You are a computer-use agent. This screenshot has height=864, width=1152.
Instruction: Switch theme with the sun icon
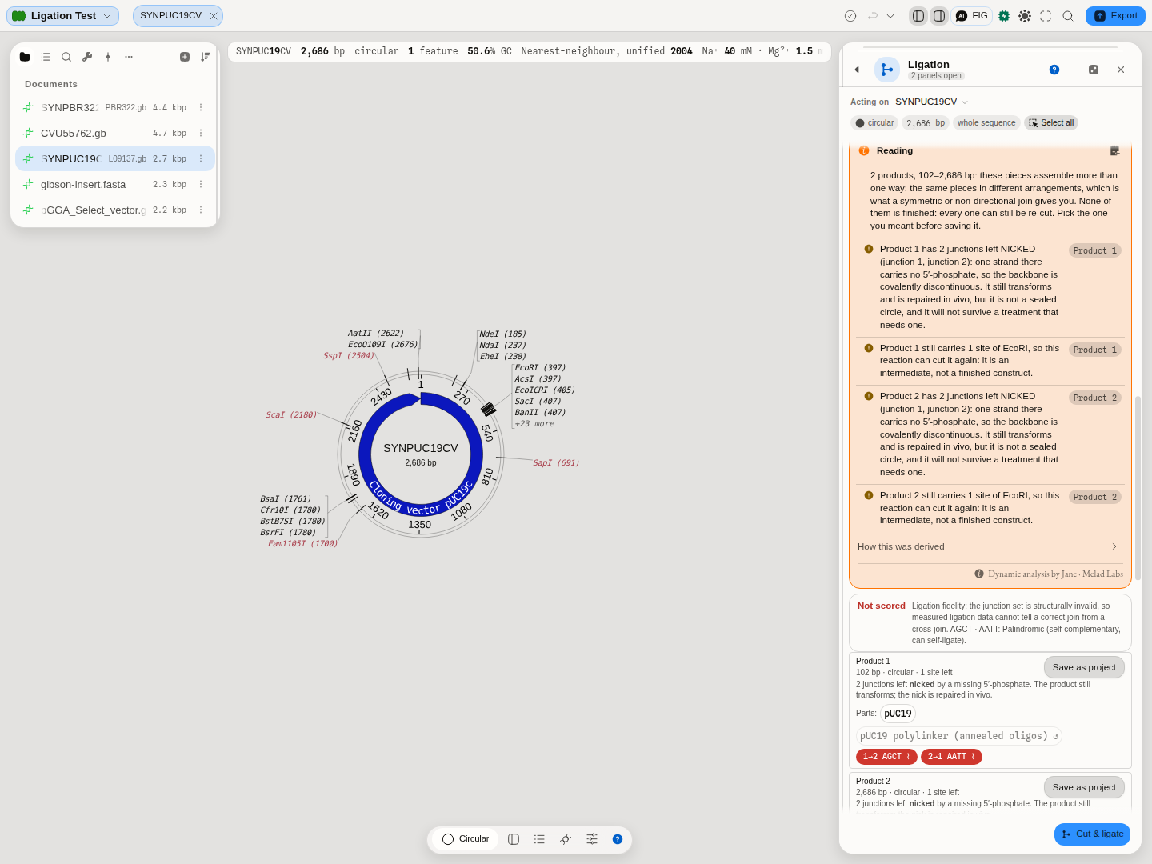tap(1025, 16)
